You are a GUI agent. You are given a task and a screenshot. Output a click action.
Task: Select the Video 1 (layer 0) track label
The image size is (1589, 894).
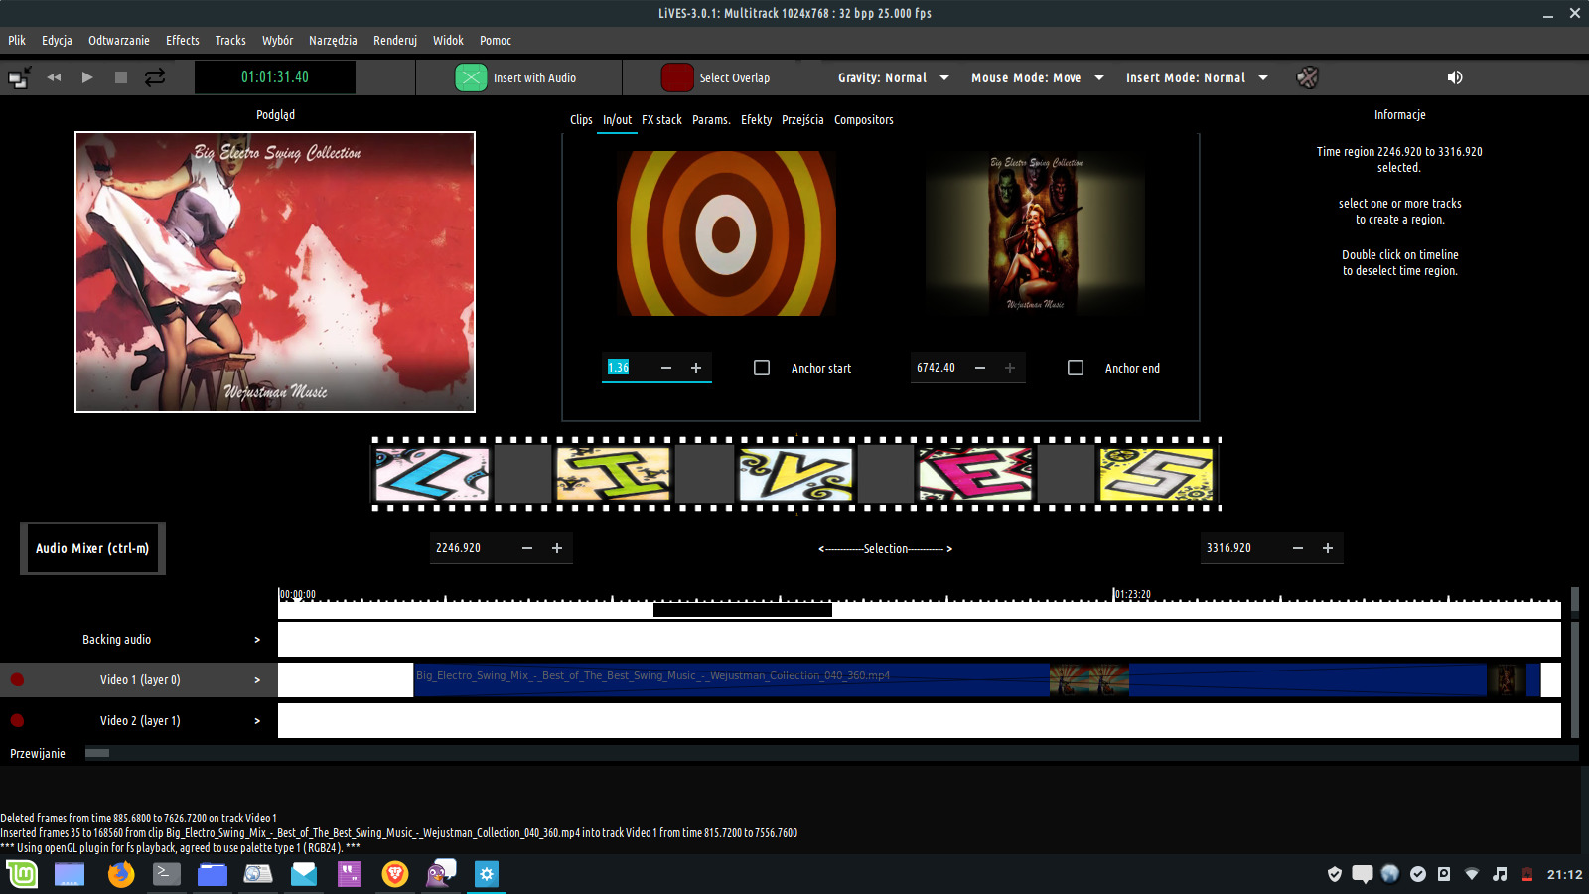click(x=140, y=680)
